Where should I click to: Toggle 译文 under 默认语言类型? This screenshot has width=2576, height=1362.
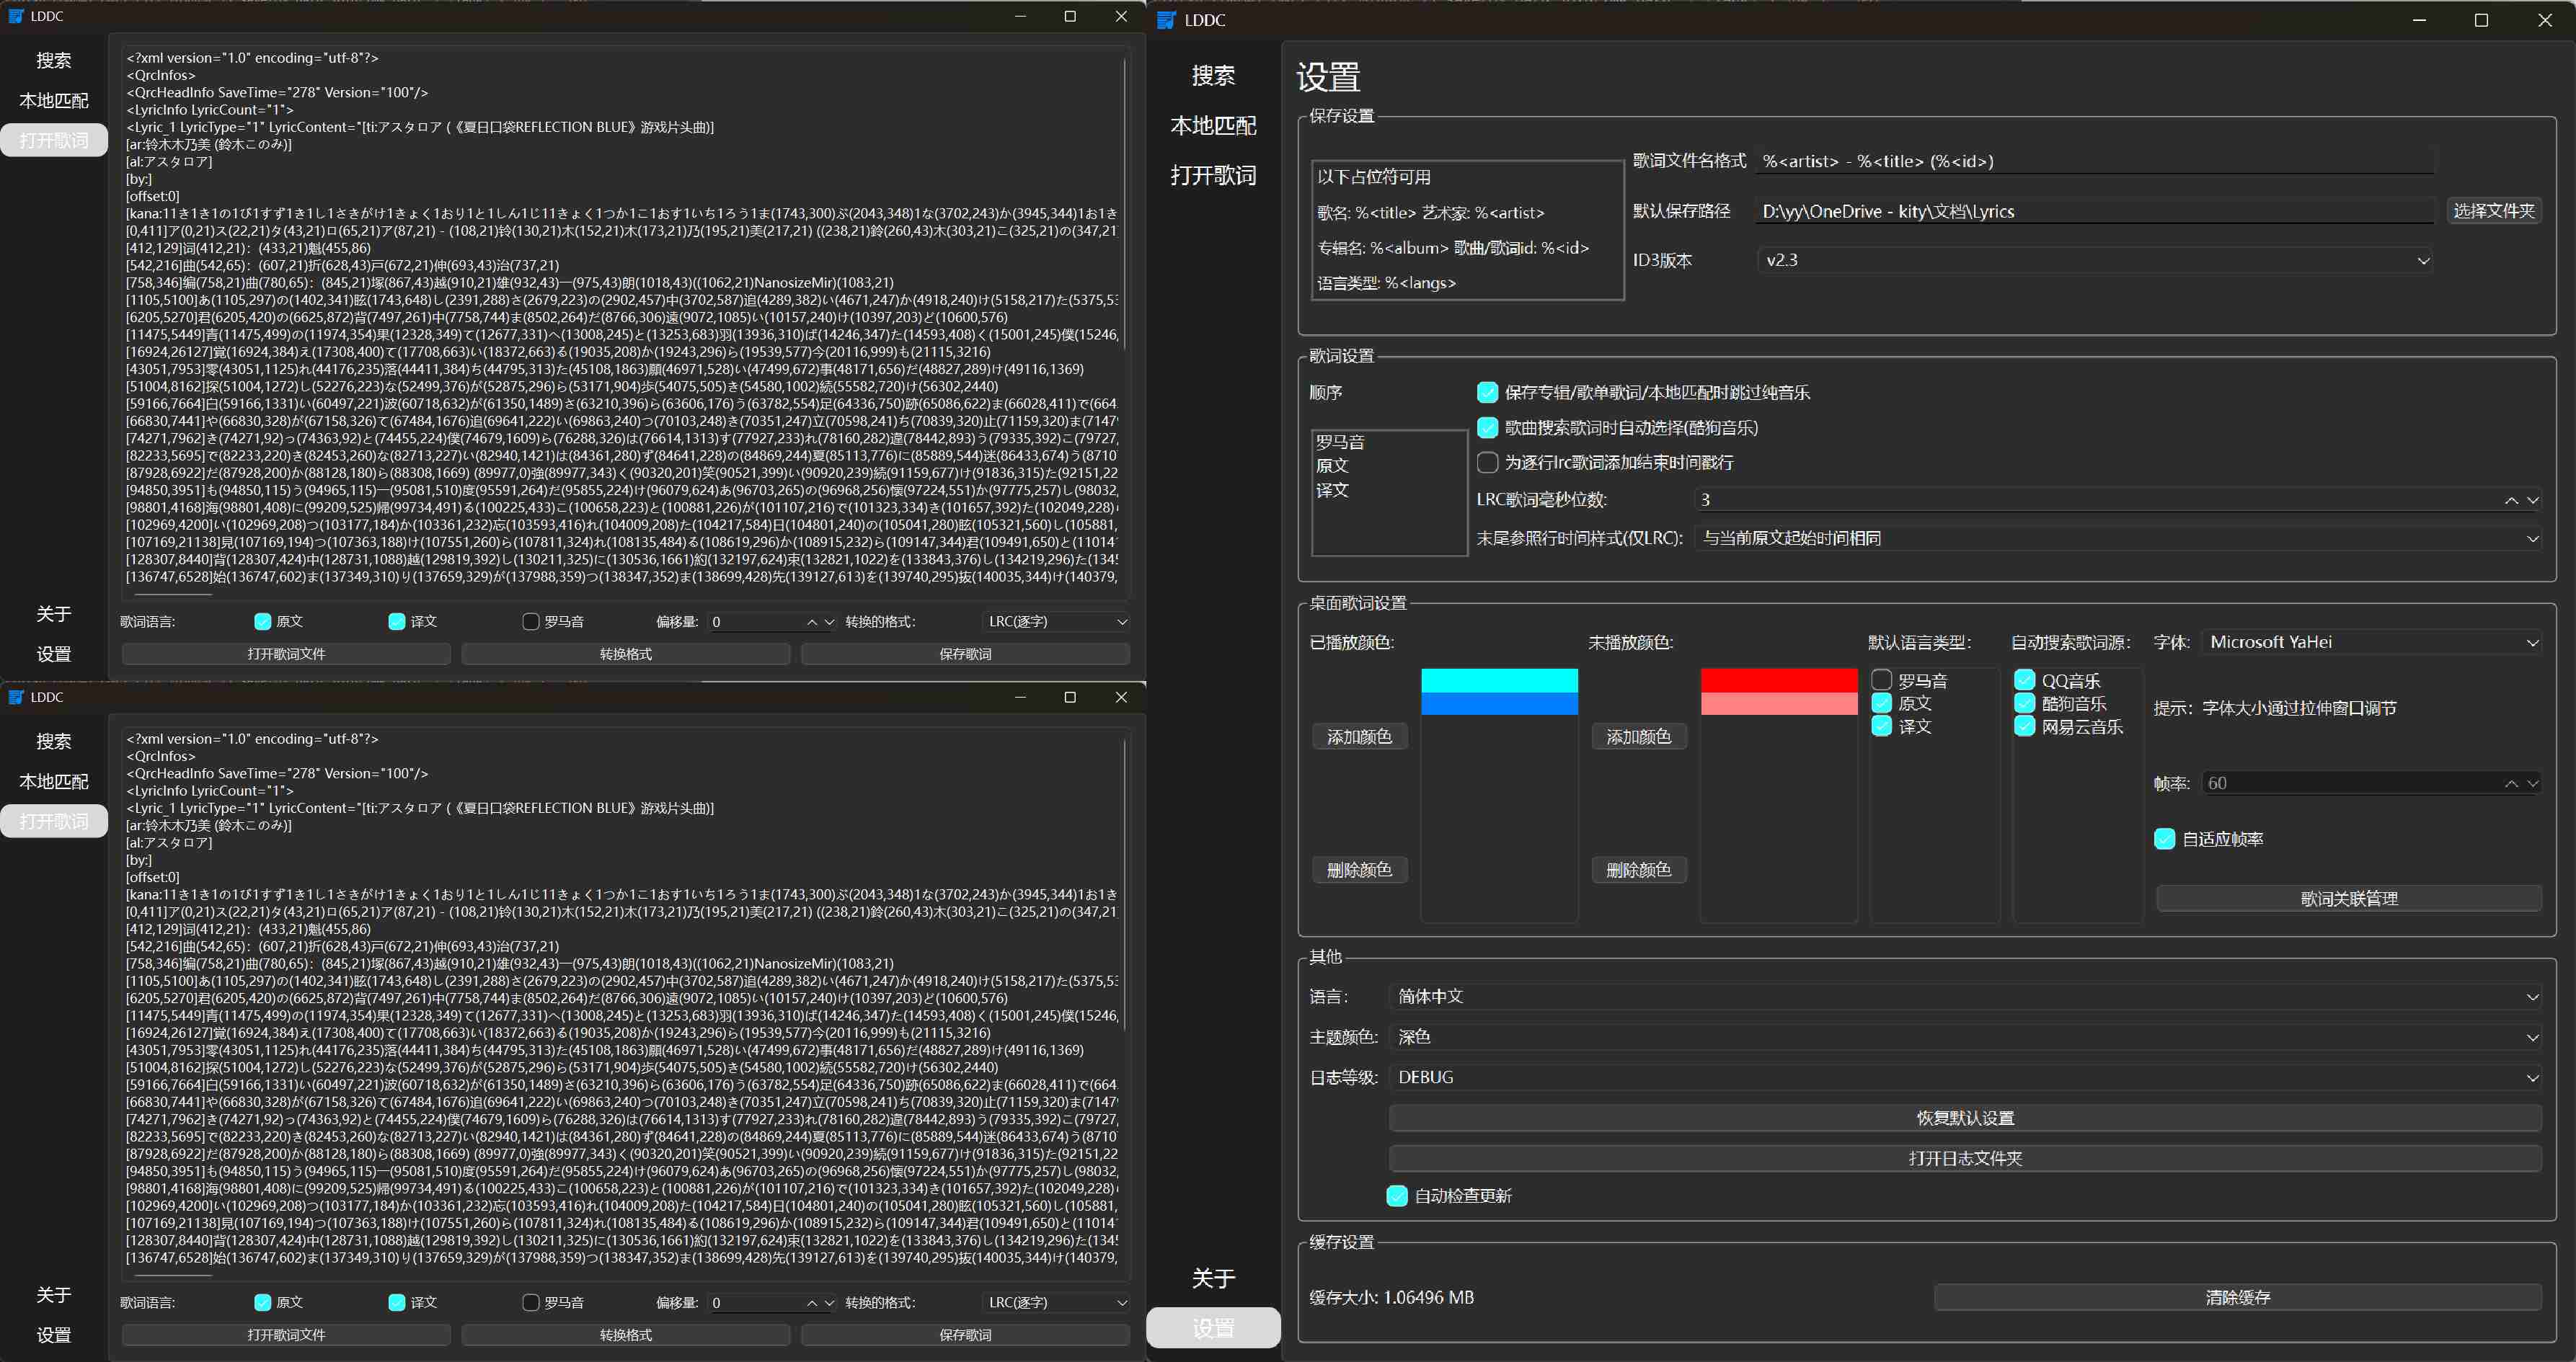[x=1882, y=726]
